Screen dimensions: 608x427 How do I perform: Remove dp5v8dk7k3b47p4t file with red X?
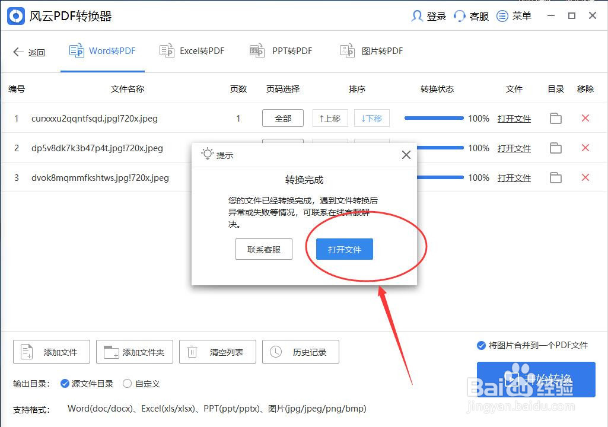click(585, 148)
